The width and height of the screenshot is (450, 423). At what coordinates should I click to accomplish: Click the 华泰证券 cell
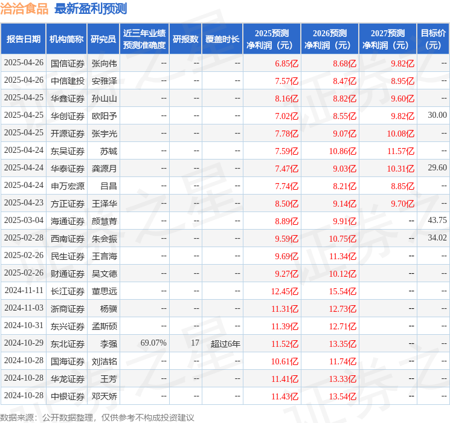pos(68,169)
